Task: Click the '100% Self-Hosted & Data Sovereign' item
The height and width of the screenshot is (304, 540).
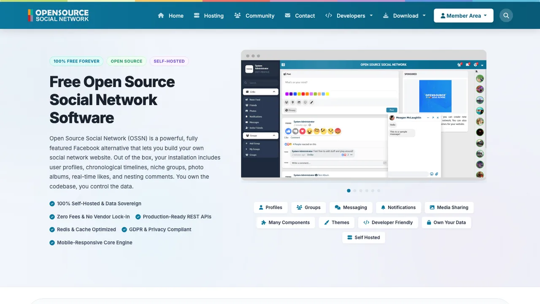Action: point(95,204)
